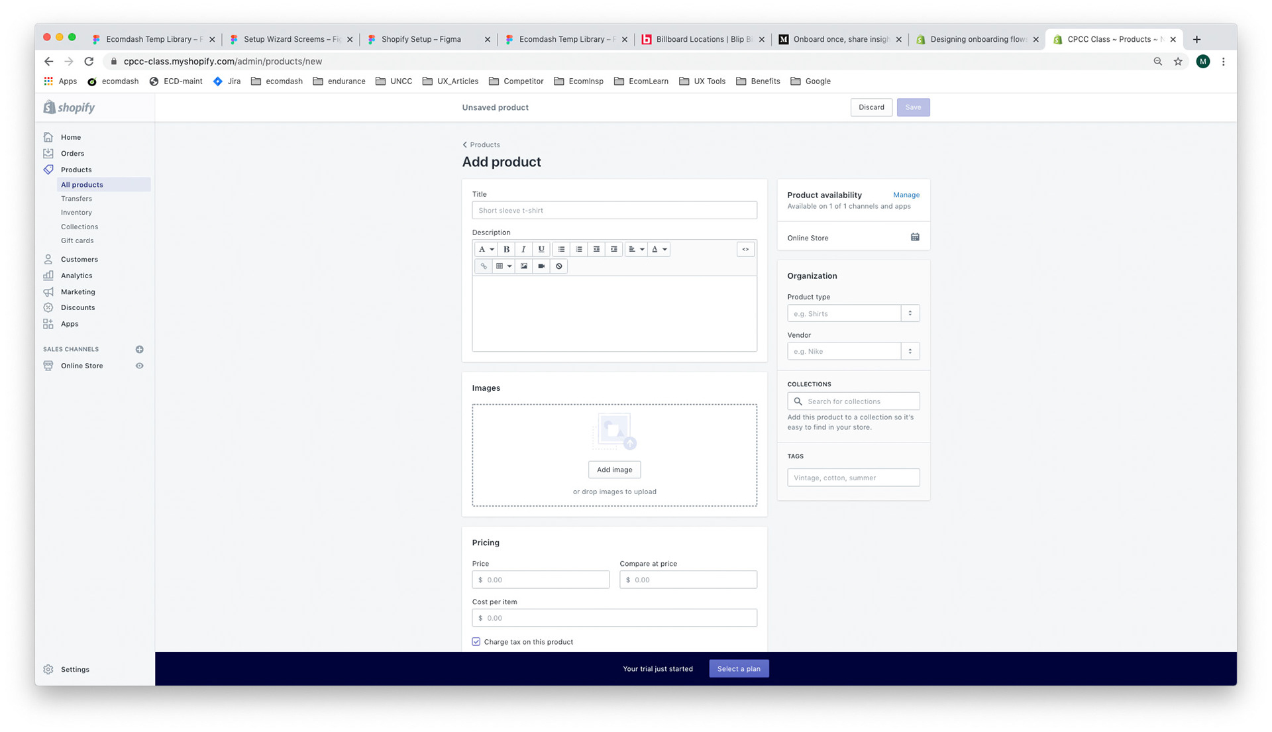Viewport: 1272px width, 732px height.
Task: Open the Online Store publish calendar icon
Action: coord(914,237)
